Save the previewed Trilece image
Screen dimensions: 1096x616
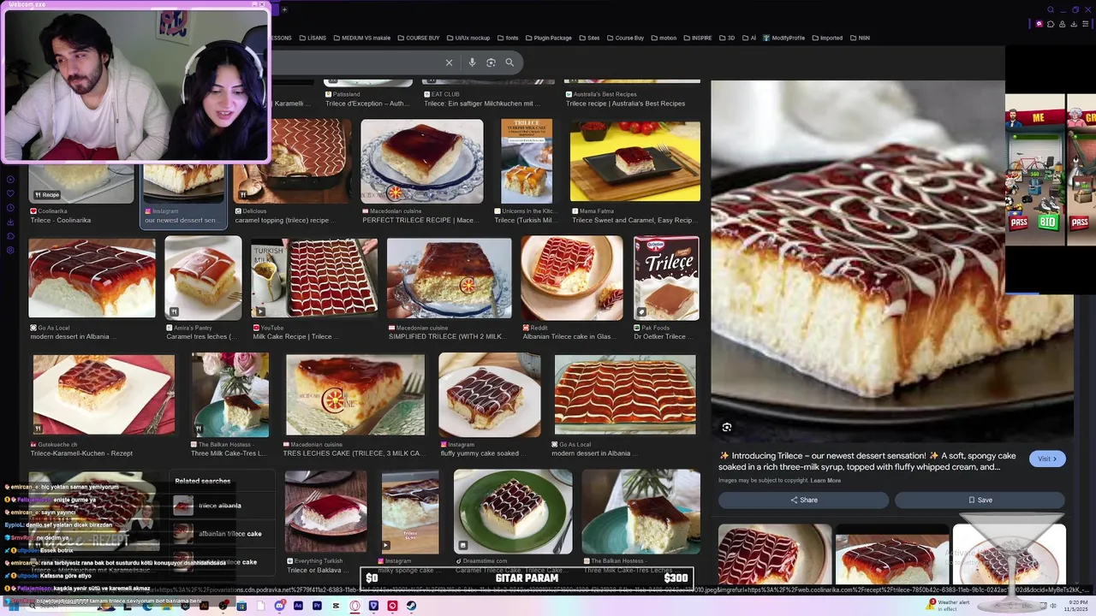point(980,500)
